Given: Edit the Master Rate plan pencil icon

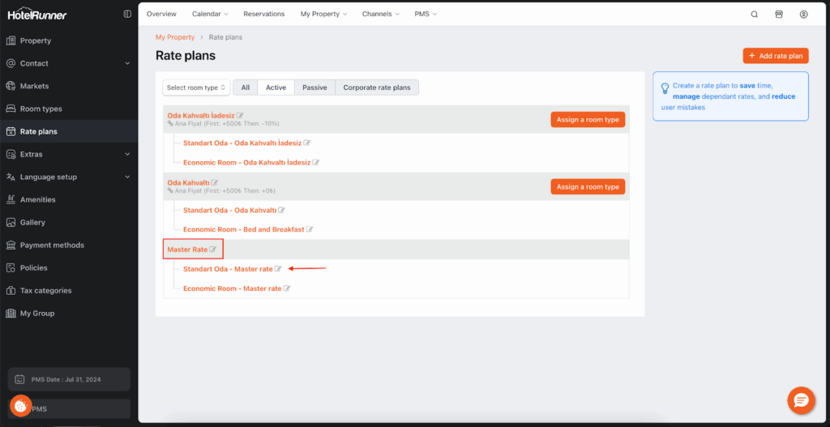Looking at the screenshot, I should pyautogui.click(x=213, y=250).
